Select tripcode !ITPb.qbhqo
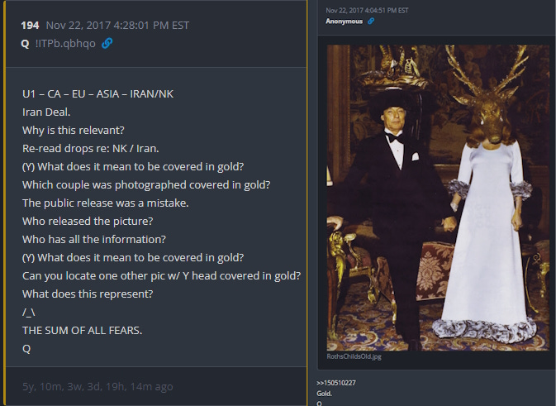The height and width of the screenshot is (406, 556). [65, 44]
